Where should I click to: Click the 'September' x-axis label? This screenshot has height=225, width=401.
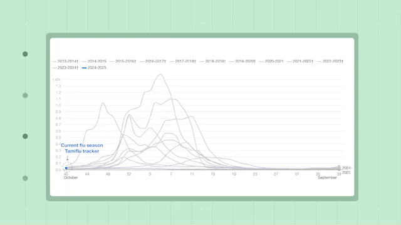tap(327, 177)
